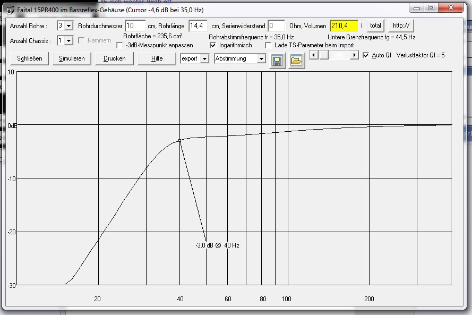
Task: Click the Simulieren button
Action: point(72,58)
